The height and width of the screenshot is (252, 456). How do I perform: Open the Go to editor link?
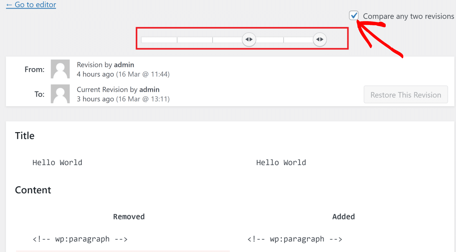pos(31,4)
